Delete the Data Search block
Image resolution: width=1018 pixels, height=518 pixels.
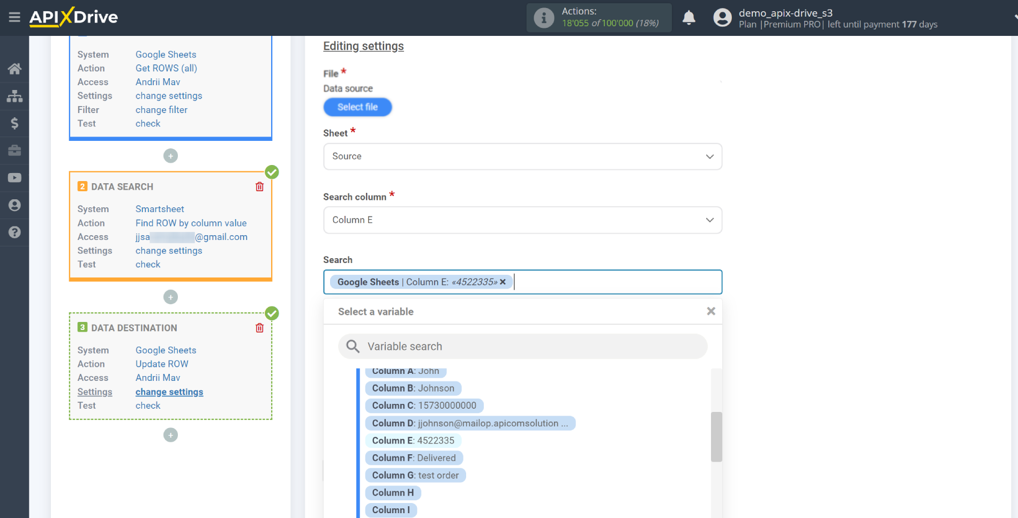[x=260, y=186]
